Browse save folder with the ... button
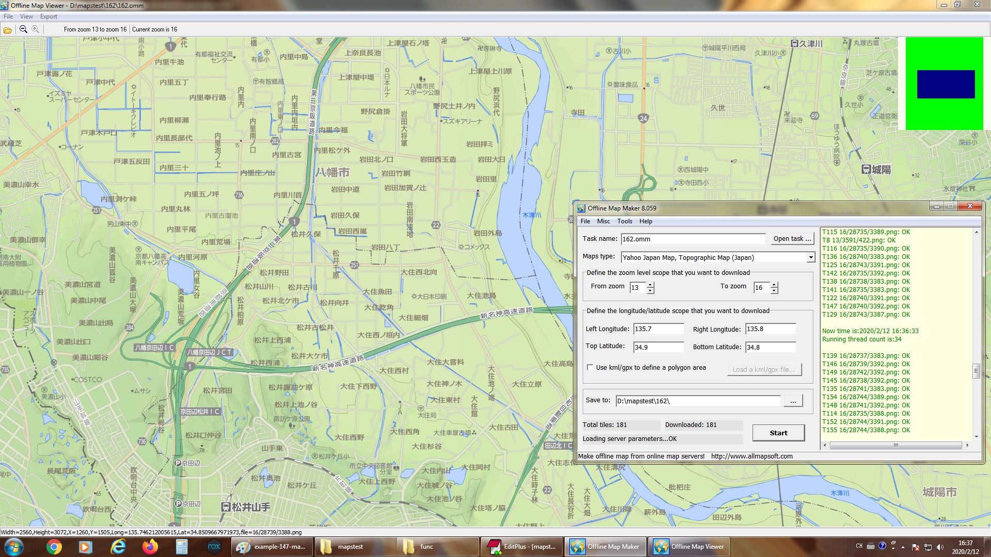 793,401
